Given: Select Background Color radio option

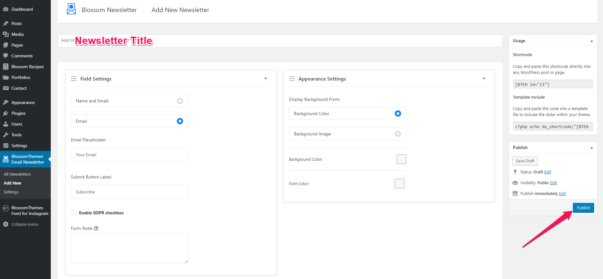Looking at the screenshot, I should coord(398,114).
